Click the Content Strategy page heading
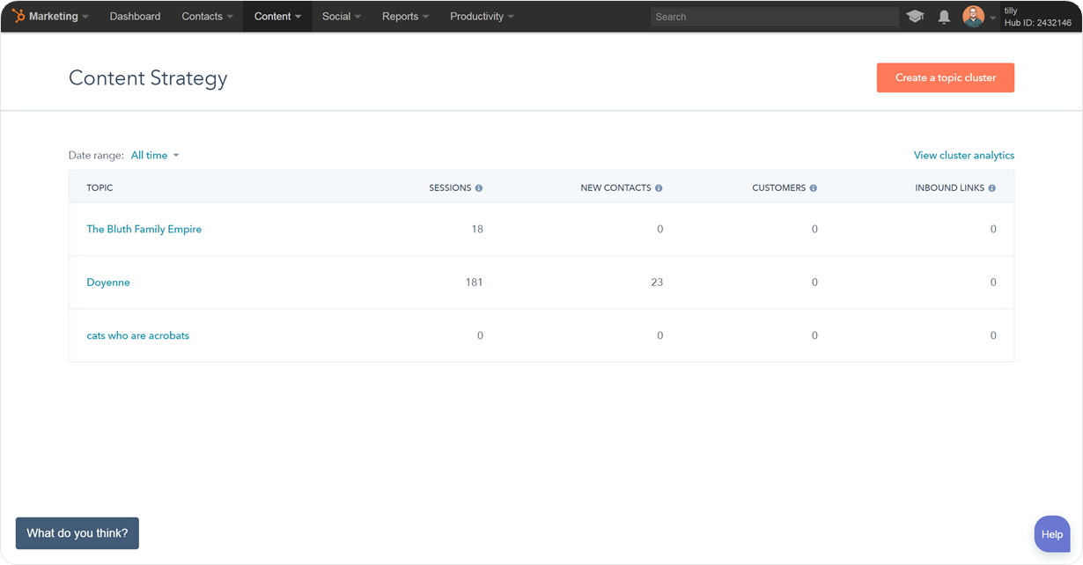This screenshot has width=1083, height=565. tap(148, 78)
